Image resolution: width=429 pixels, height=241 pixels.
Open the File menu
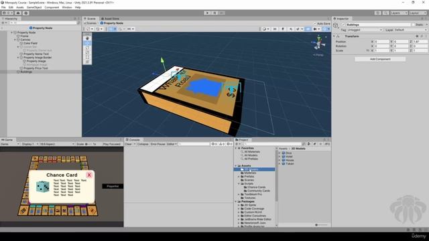tap(3, 7)
